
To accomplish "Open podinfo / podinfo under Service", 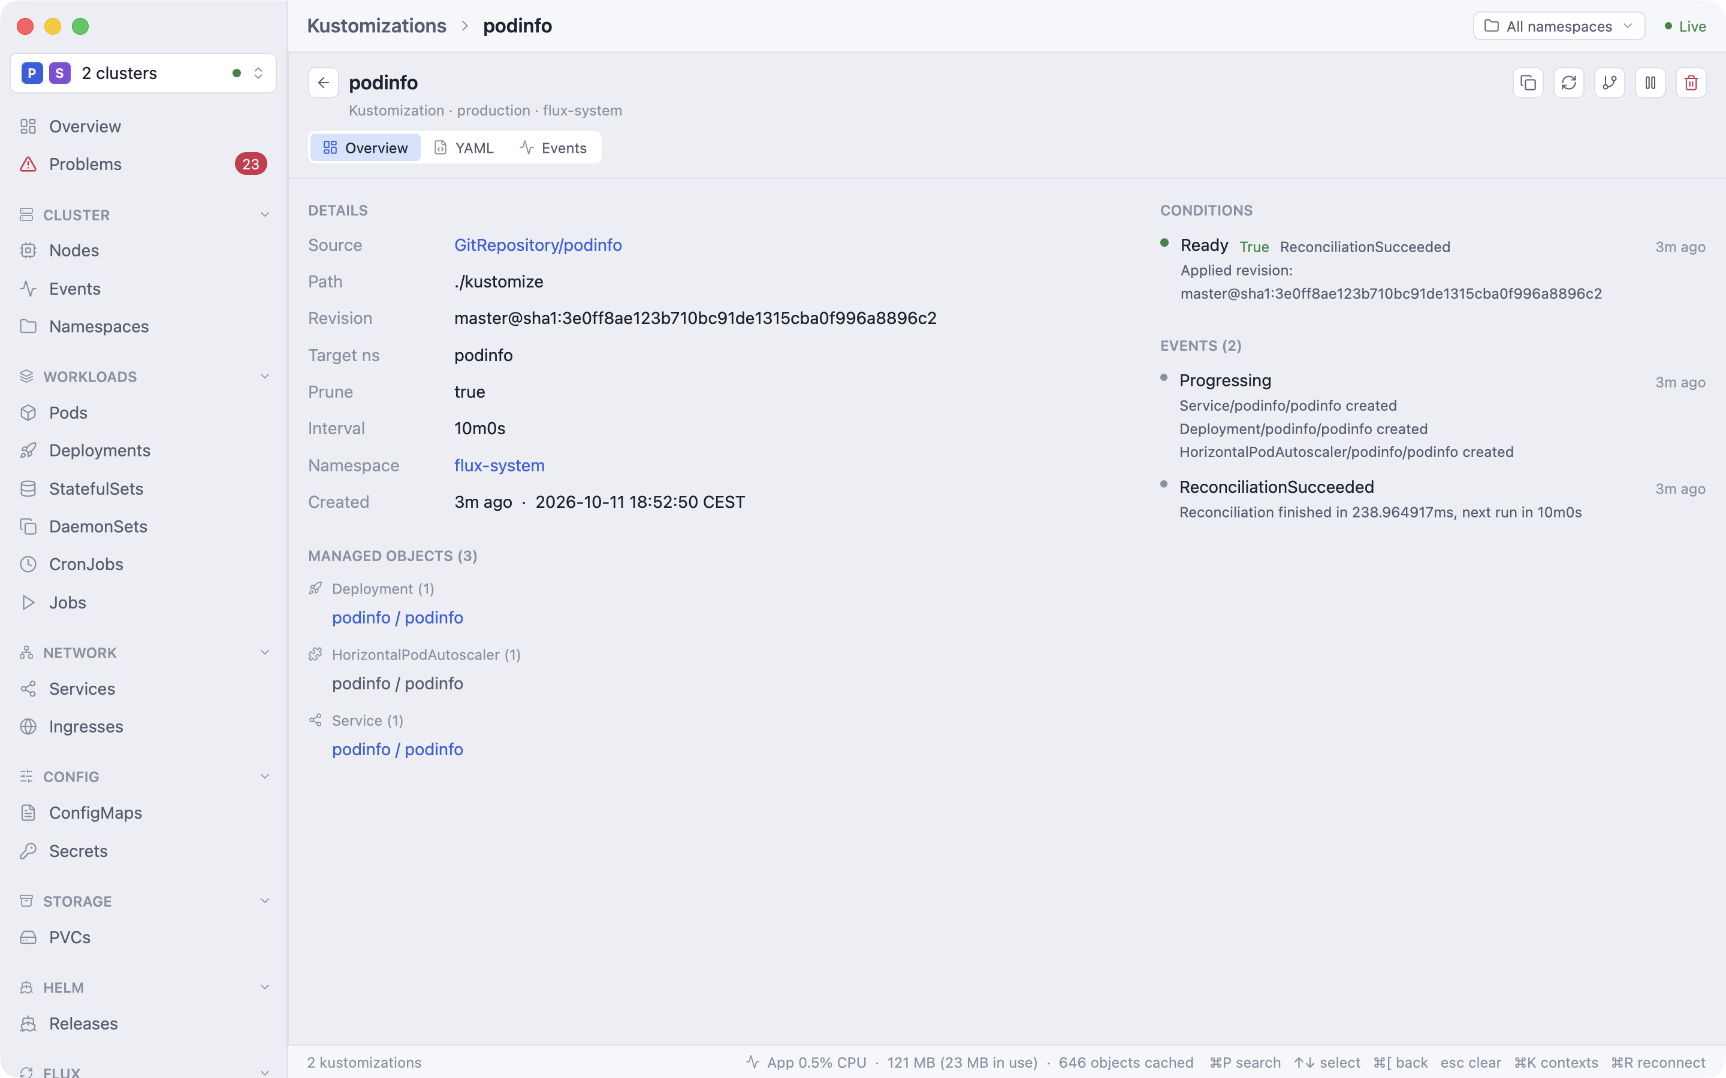I will (397, 749).
